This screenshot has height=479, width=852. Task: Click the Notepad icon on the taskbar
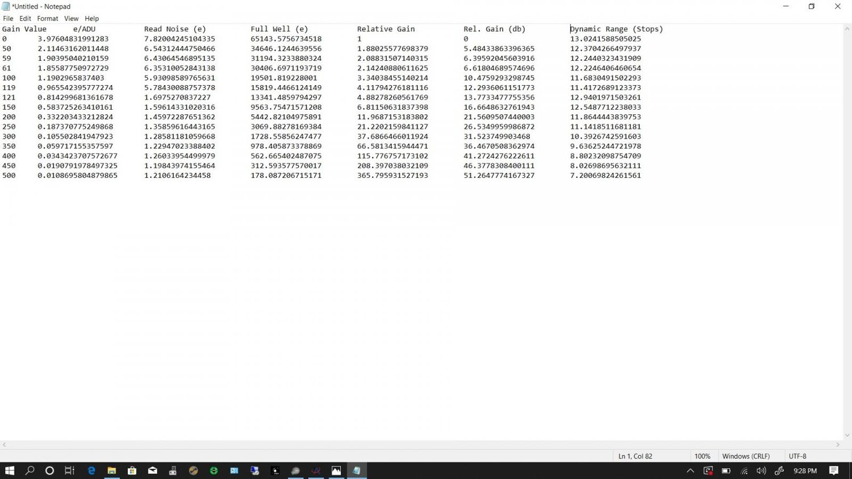(357, 470)
